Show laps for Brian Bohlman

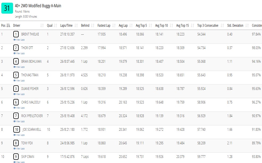[x=19, y=67]
